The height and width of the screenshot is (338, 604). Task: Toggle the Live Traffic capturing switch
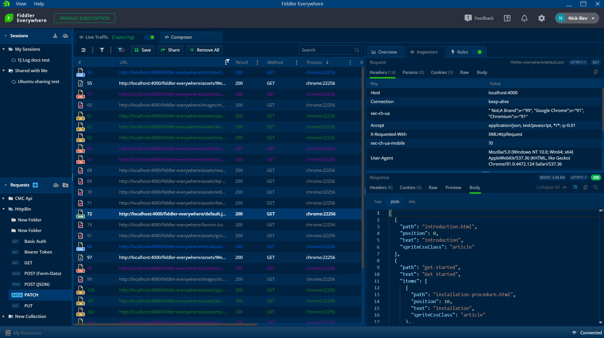point(149,37)
